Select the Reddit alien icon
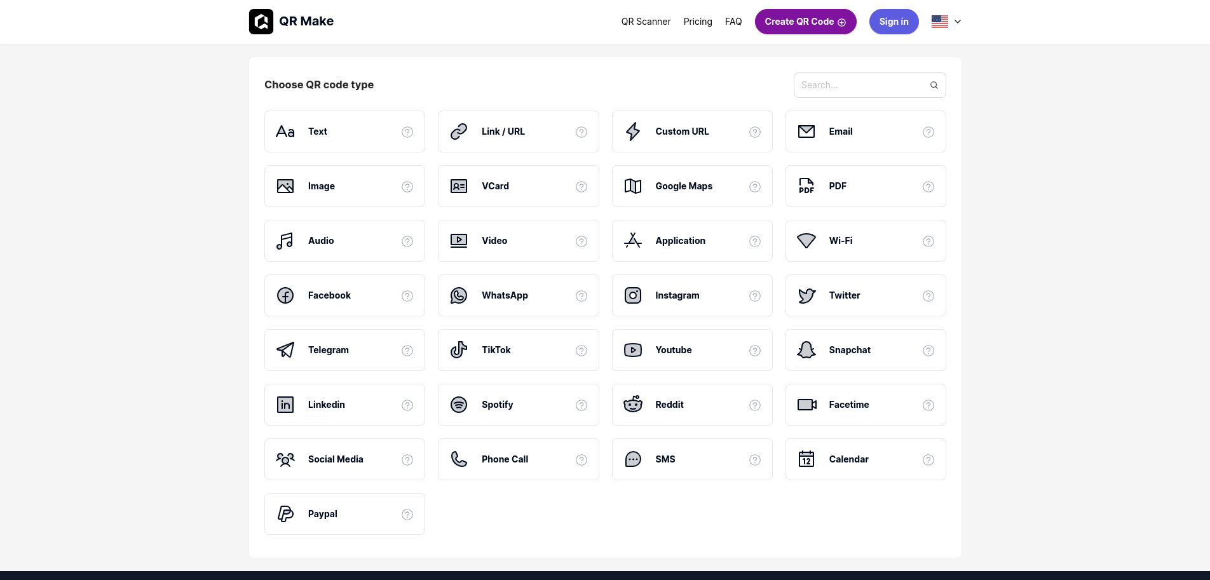This screenshot has width=1210, height=580. 633,405
